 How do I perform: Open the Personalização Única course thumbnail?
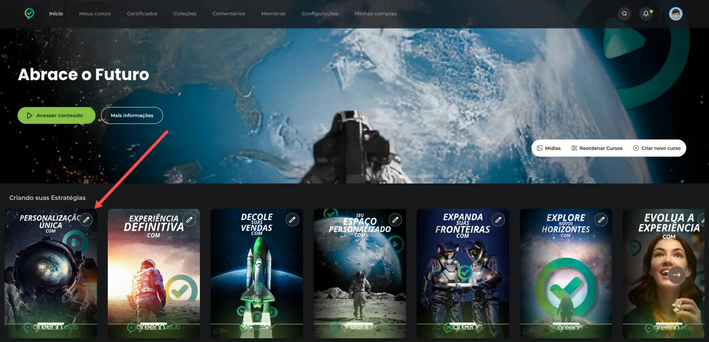pyautogui.click(x=51, y=274)
